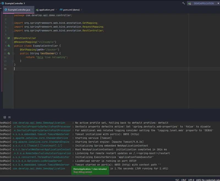This screenshot has height=181, width=220.
Task: Click AWS: No credentials in status bar
Action: [x=208, y=180]
